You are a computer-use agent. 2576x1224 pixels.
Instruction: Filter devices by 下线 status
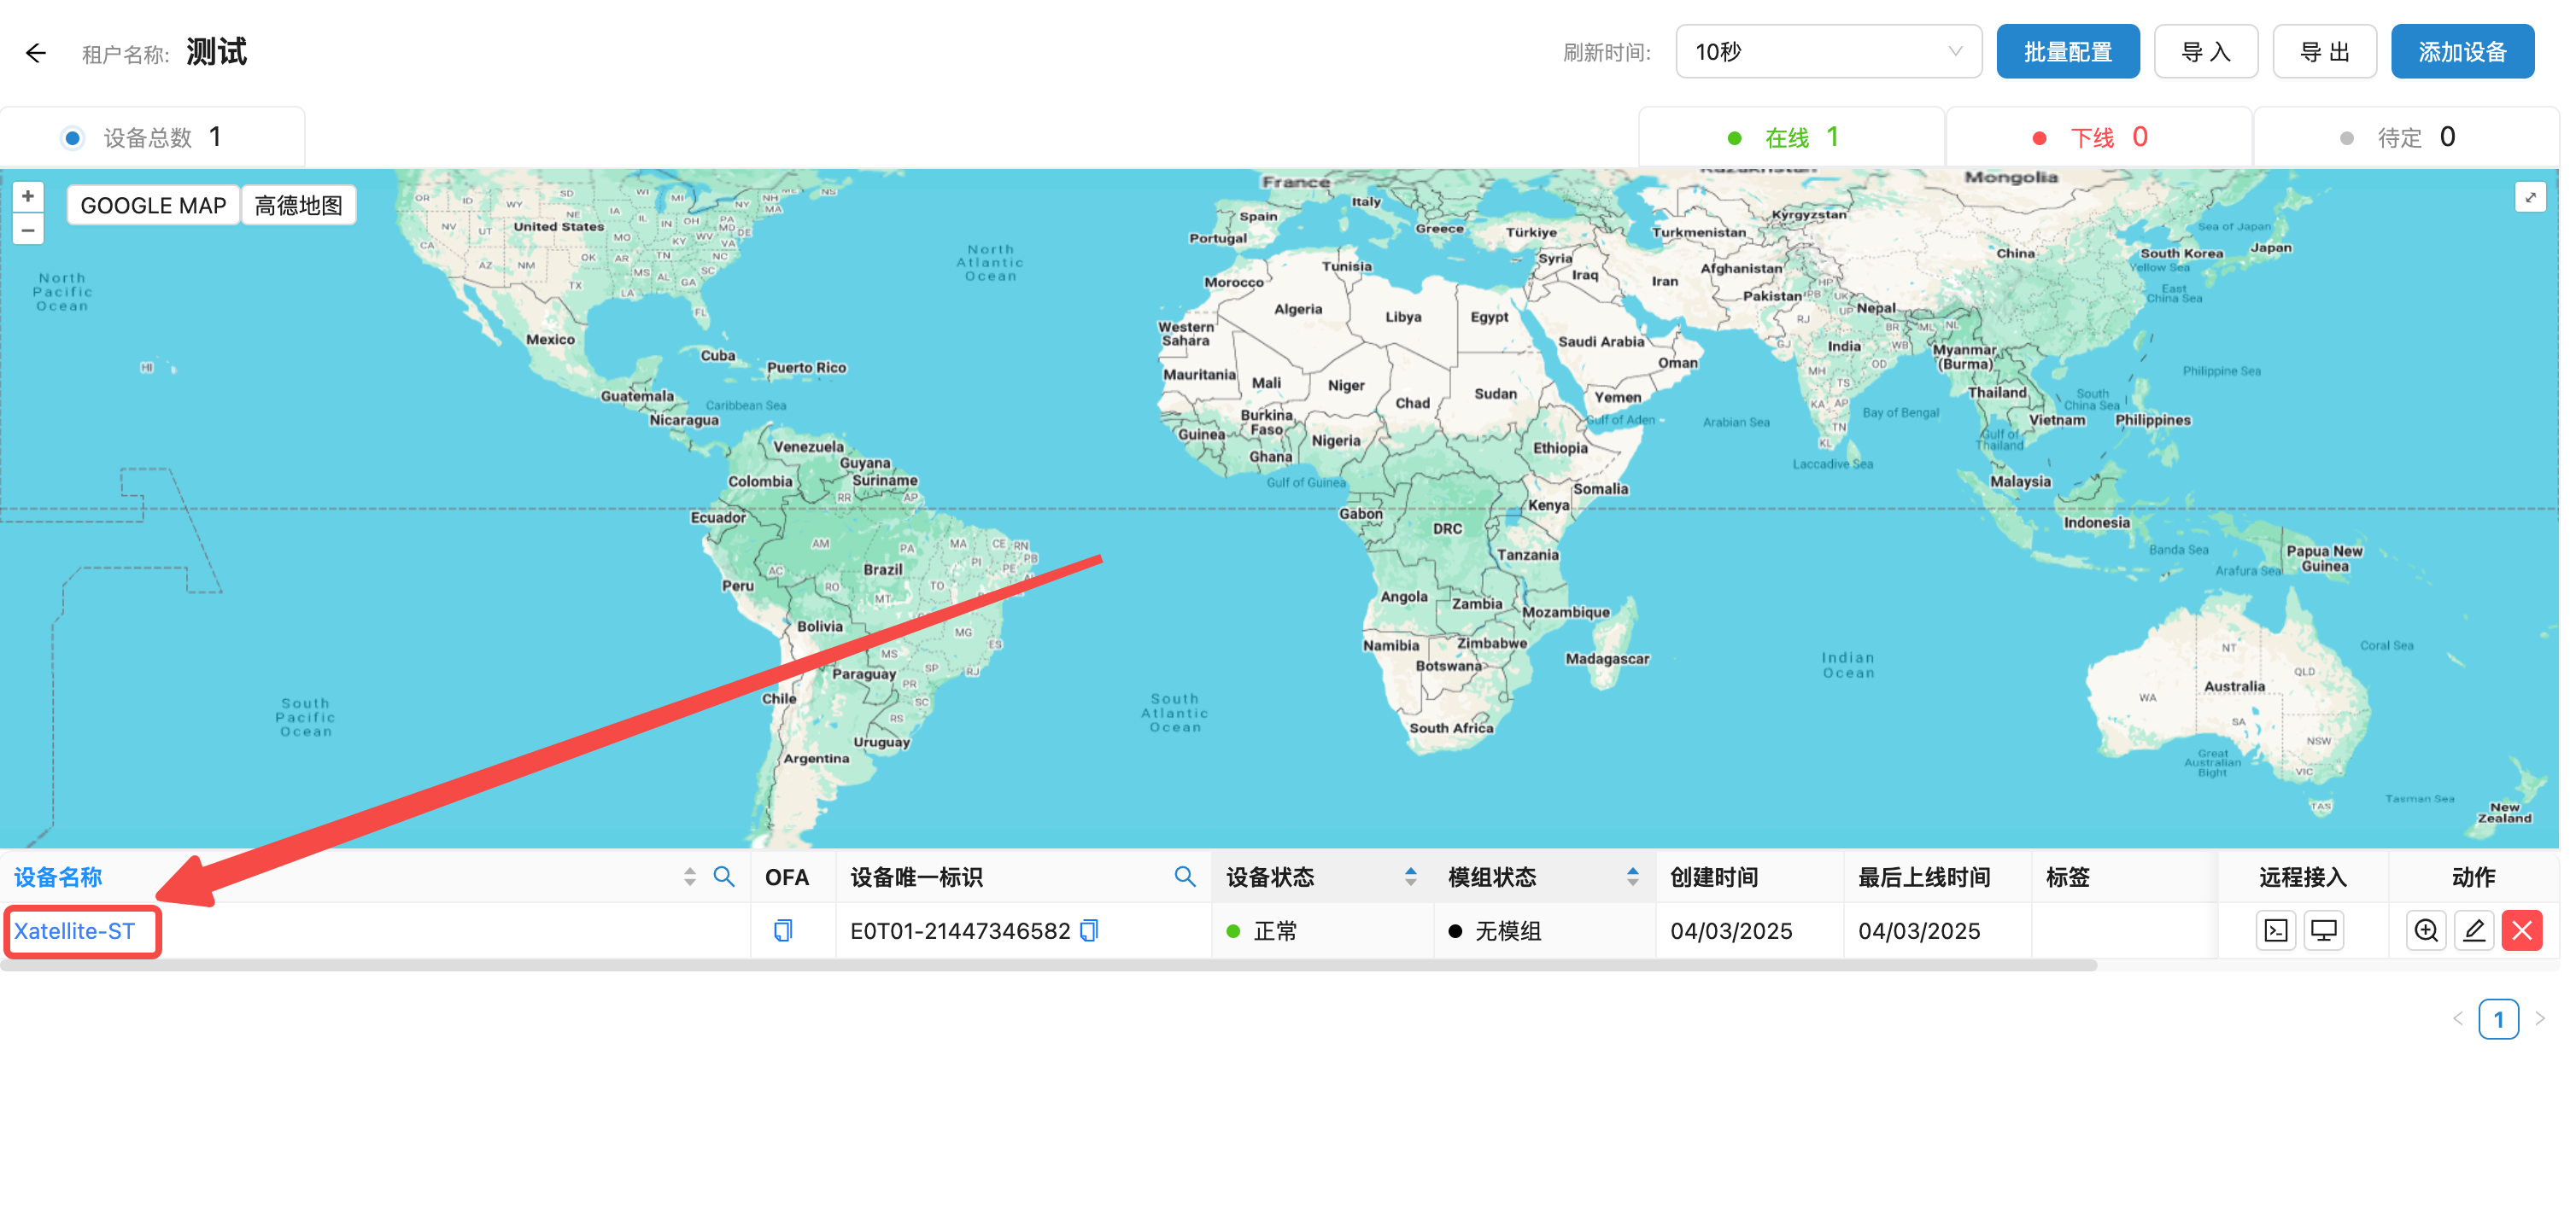(2092, 138)
